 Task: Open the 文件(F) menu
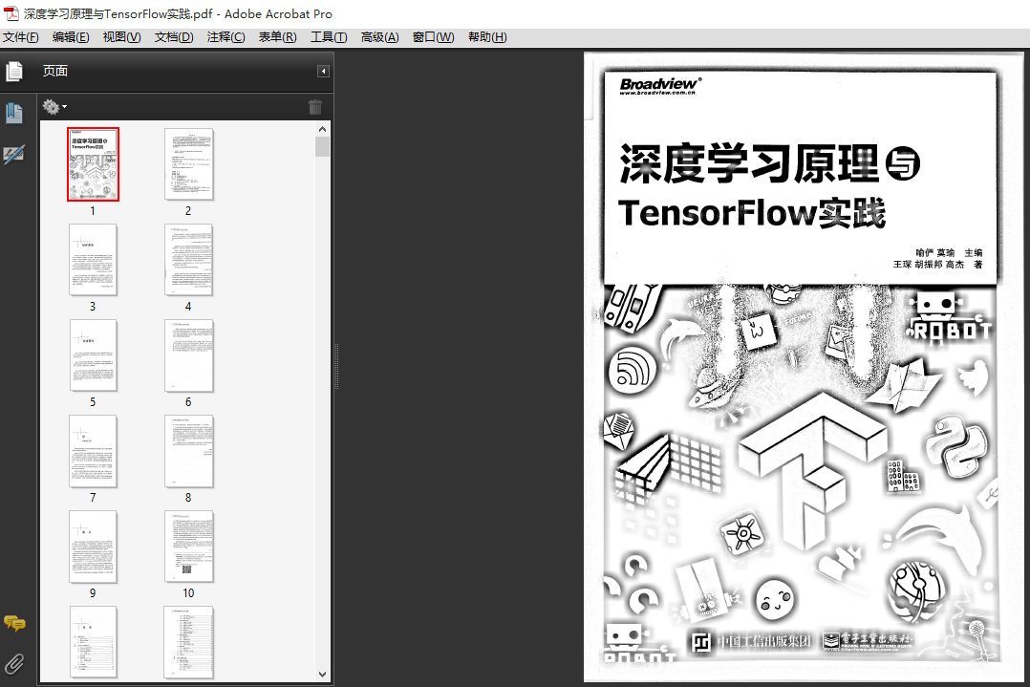(x=20, y=36)
